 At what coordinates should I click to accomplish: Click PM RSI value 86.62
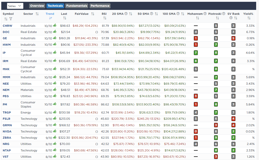pos(105,104)
